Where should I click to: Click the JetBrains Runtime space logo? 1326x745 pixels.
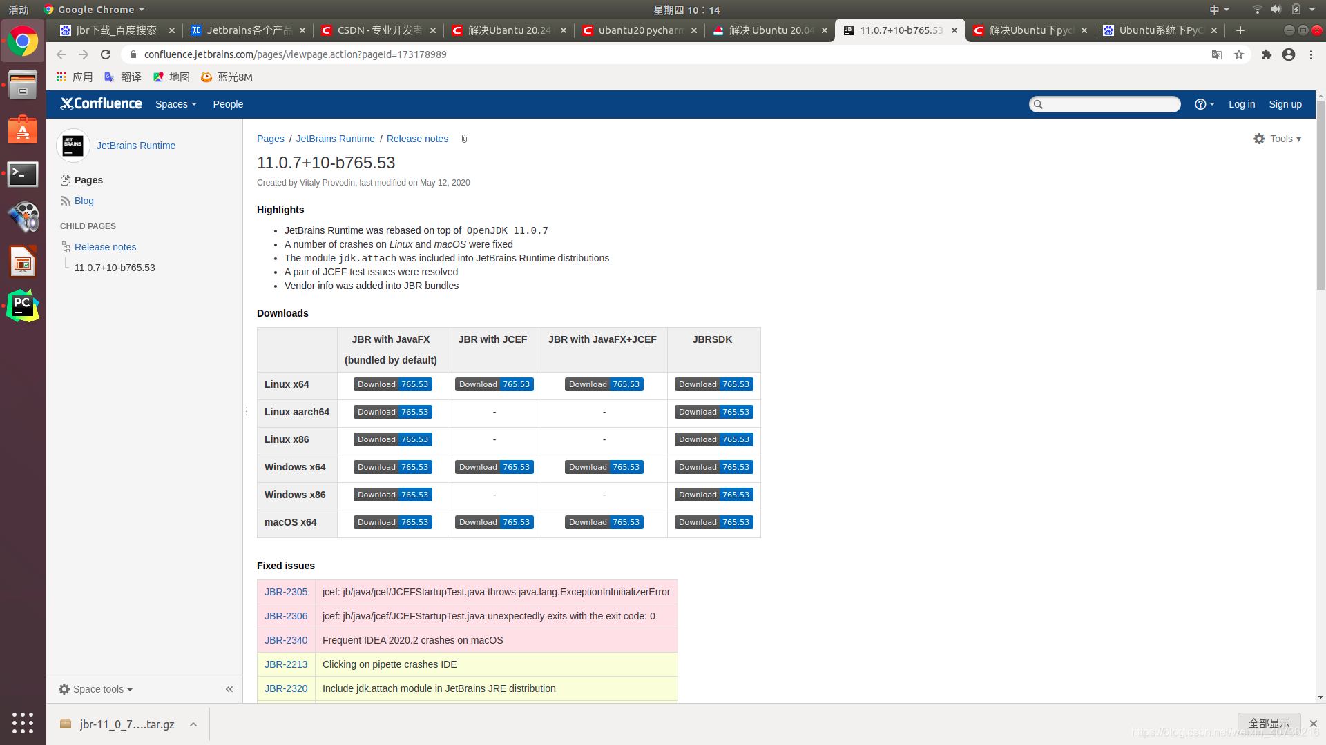pyautogui.click(x=73, y=146)
